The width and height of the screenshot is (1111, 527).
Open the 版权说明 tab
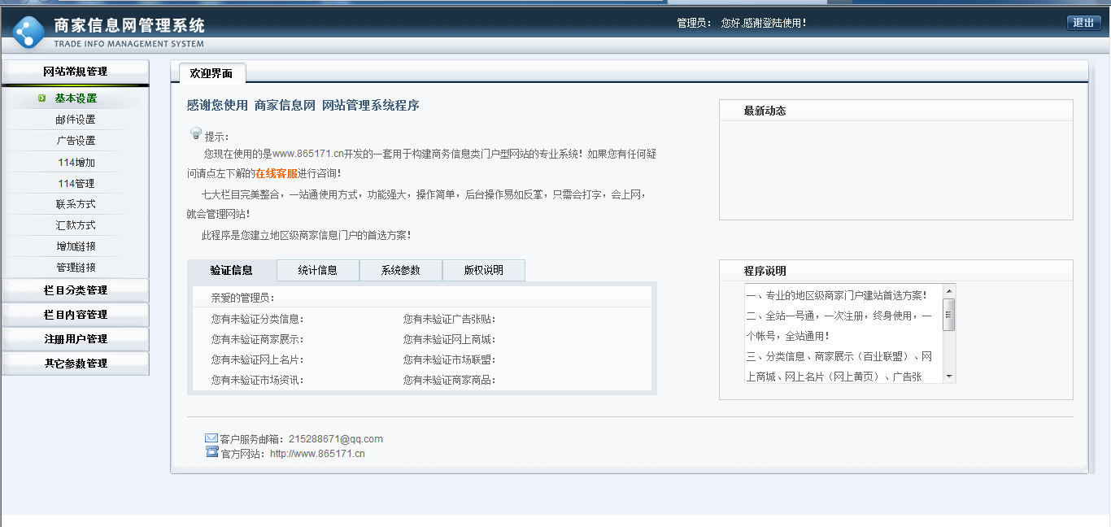point(483,270)
